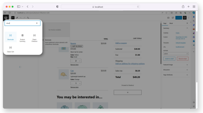Click the Switch to draft button
The width and height of the screenshot is (203, 113).
point(169,59)
